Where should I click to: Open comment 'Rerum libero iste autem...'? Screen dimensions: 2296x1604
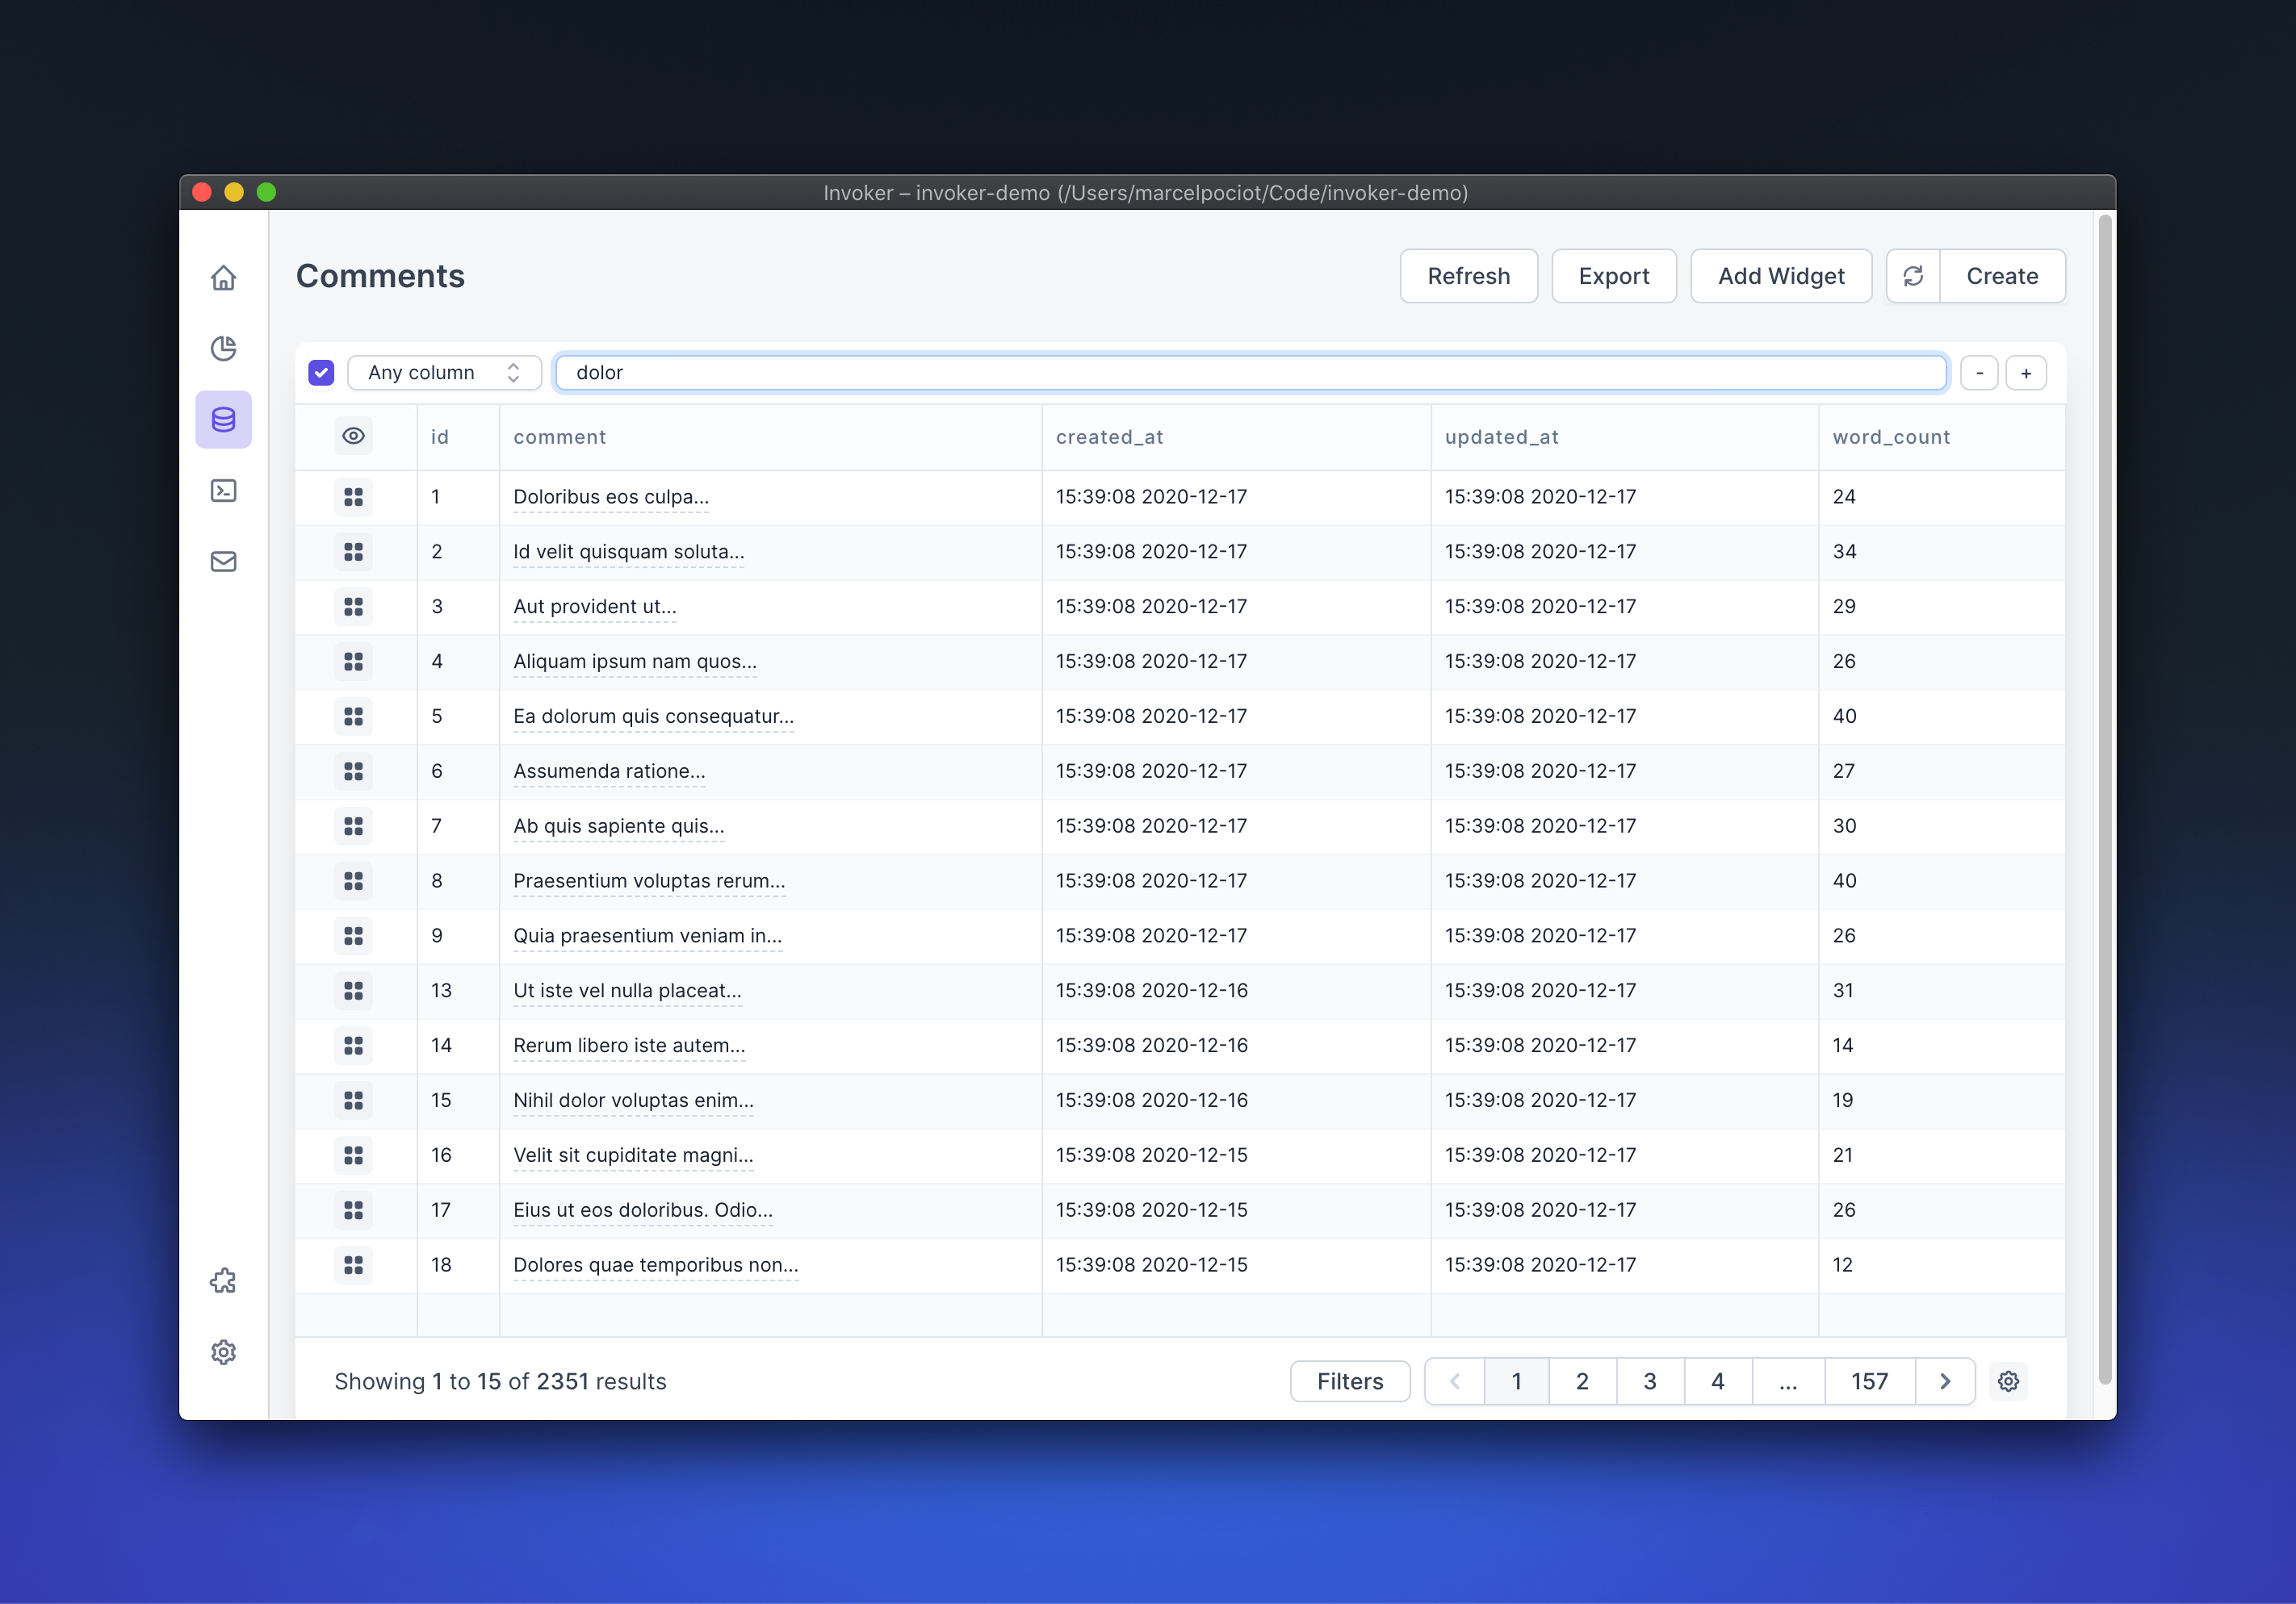[629, 1046]
